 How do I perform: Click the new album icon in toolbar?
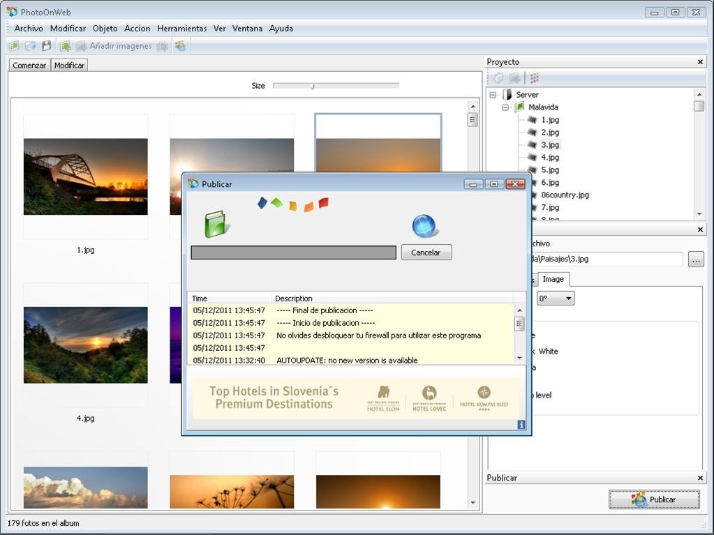point(14,46)
